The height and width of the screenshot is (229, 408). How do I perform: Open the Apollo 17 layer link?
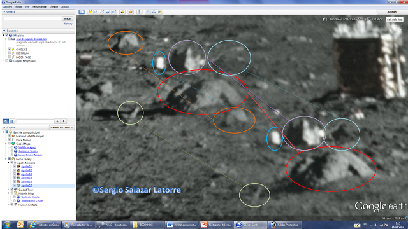26,186
